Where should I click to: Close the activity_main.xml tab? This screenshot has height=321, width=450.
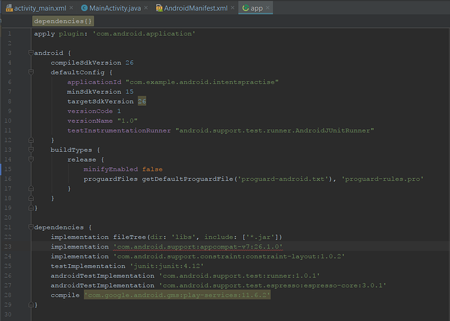point(71,8)
